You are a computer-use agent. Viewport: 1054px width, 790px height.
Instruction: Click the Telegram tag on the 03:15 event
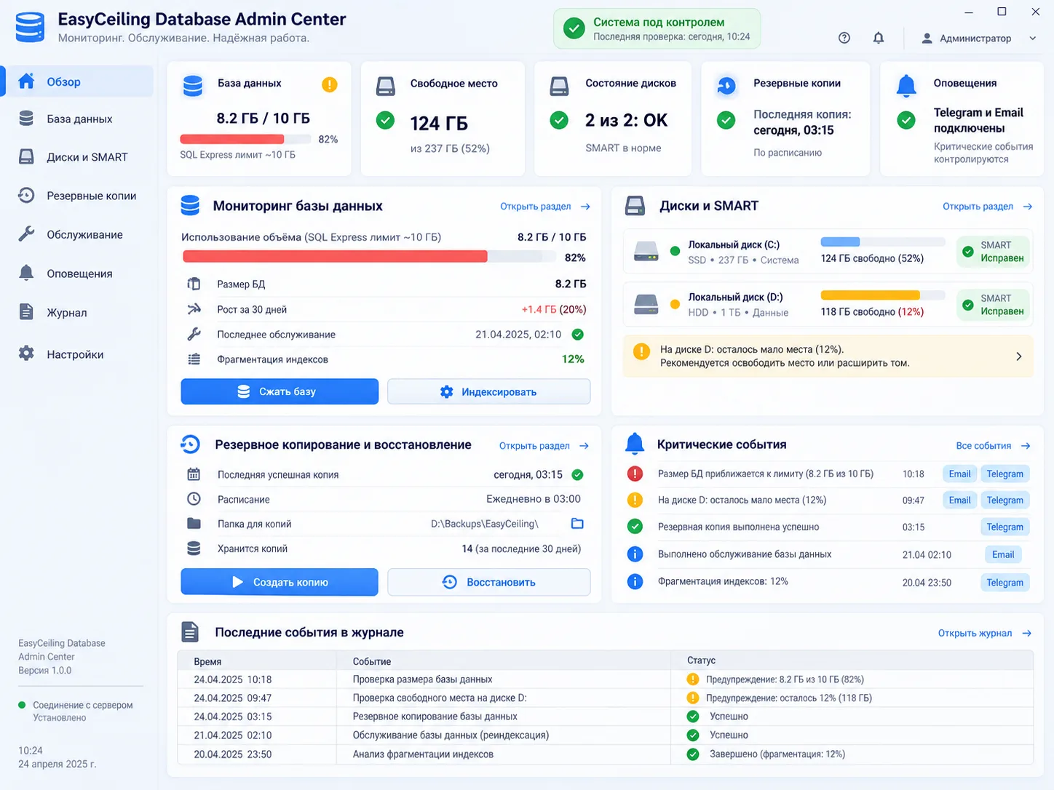1005,527
